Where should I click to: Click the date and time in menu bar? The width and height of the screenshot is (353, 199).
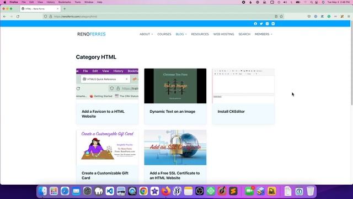pyautogui.click(x=339, y=2)
